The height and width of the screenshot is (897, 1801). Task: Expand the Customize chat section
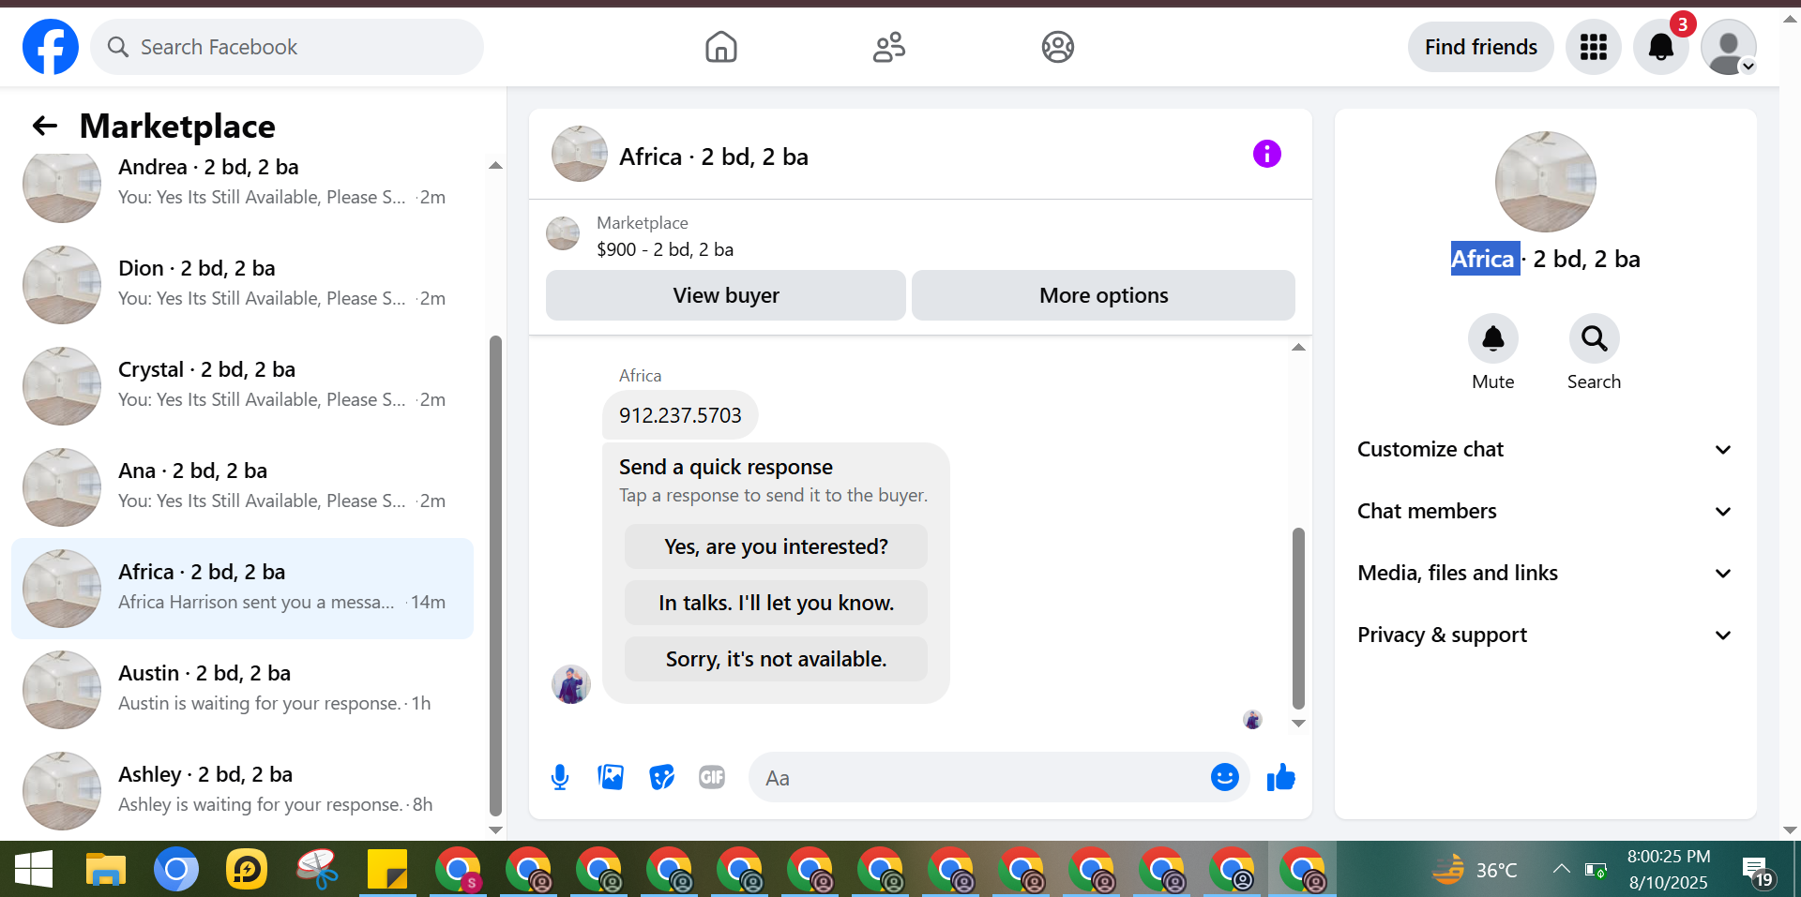1545,449
